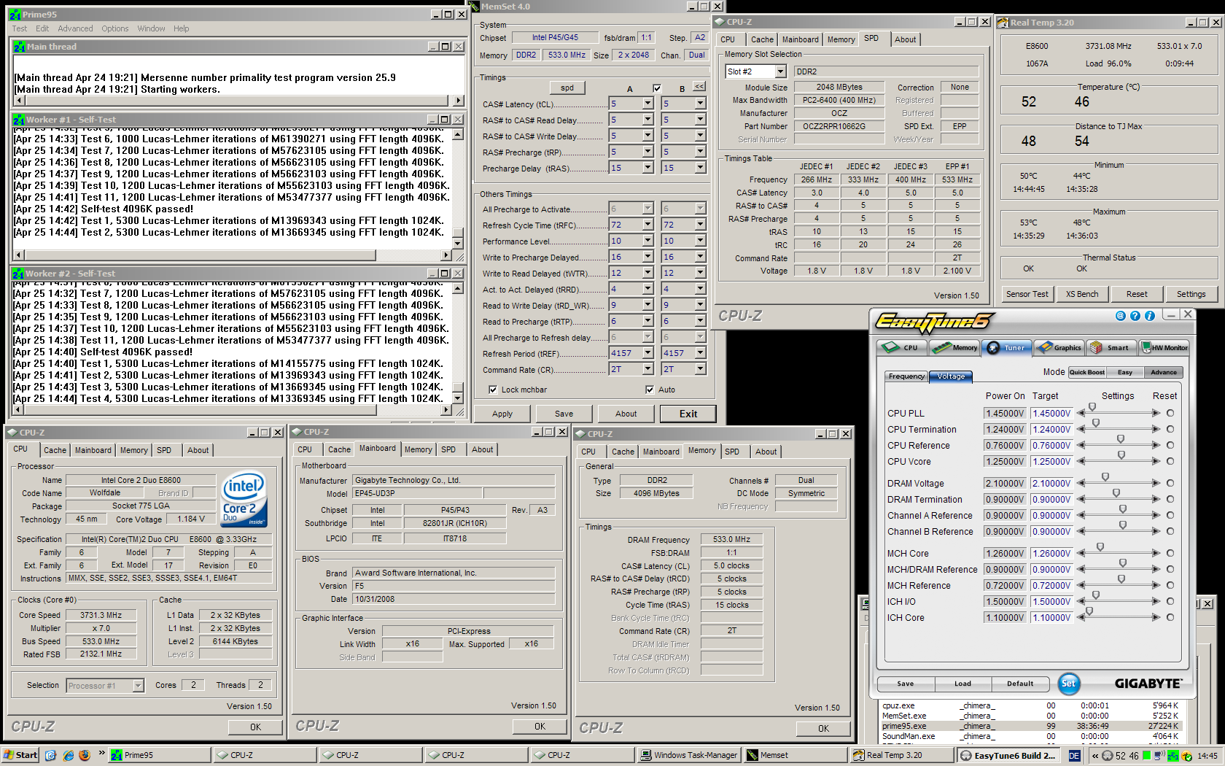Screen dimensions: 1225x766
Task: Switch to the Frequency tab in EasyTune6
Action: coord(906,376)
